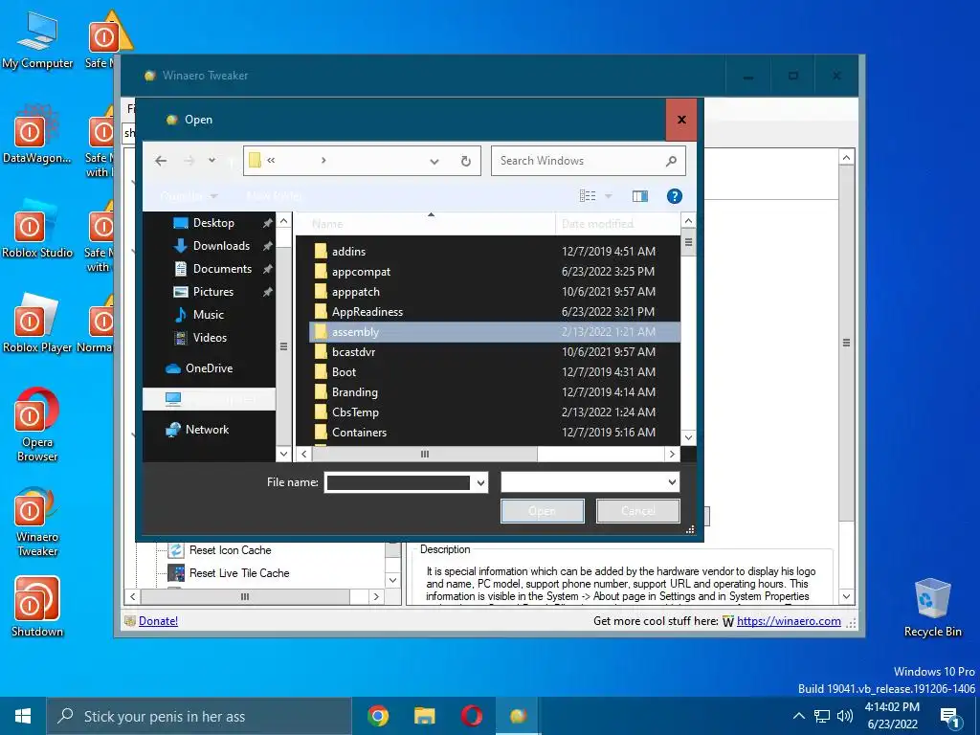The width and height of the screenshot is (980, 735).
Task: Click the File name input field
Action: (398, 482)
